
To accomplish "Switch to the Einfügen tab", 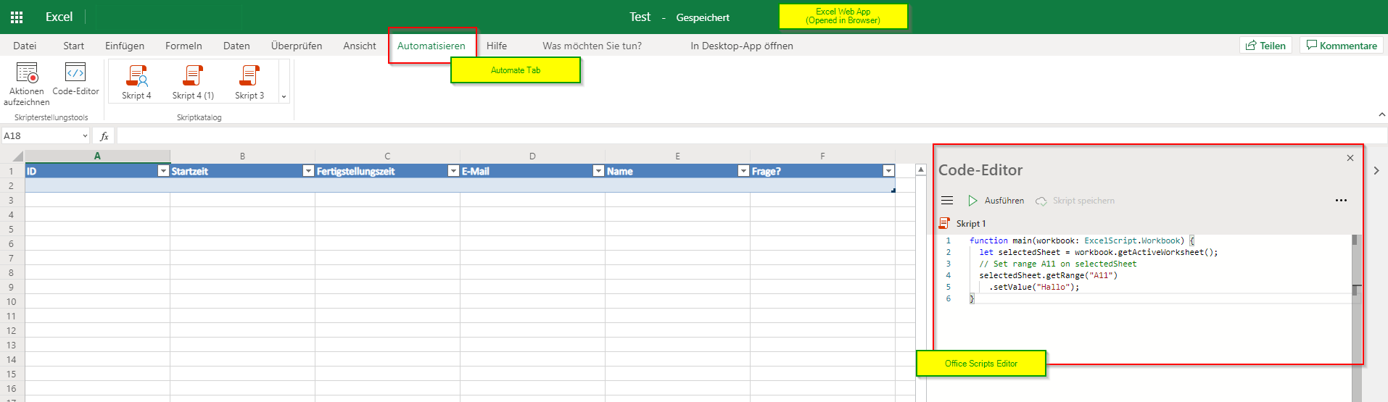I will pyautogui.click(x=125, y=46).
